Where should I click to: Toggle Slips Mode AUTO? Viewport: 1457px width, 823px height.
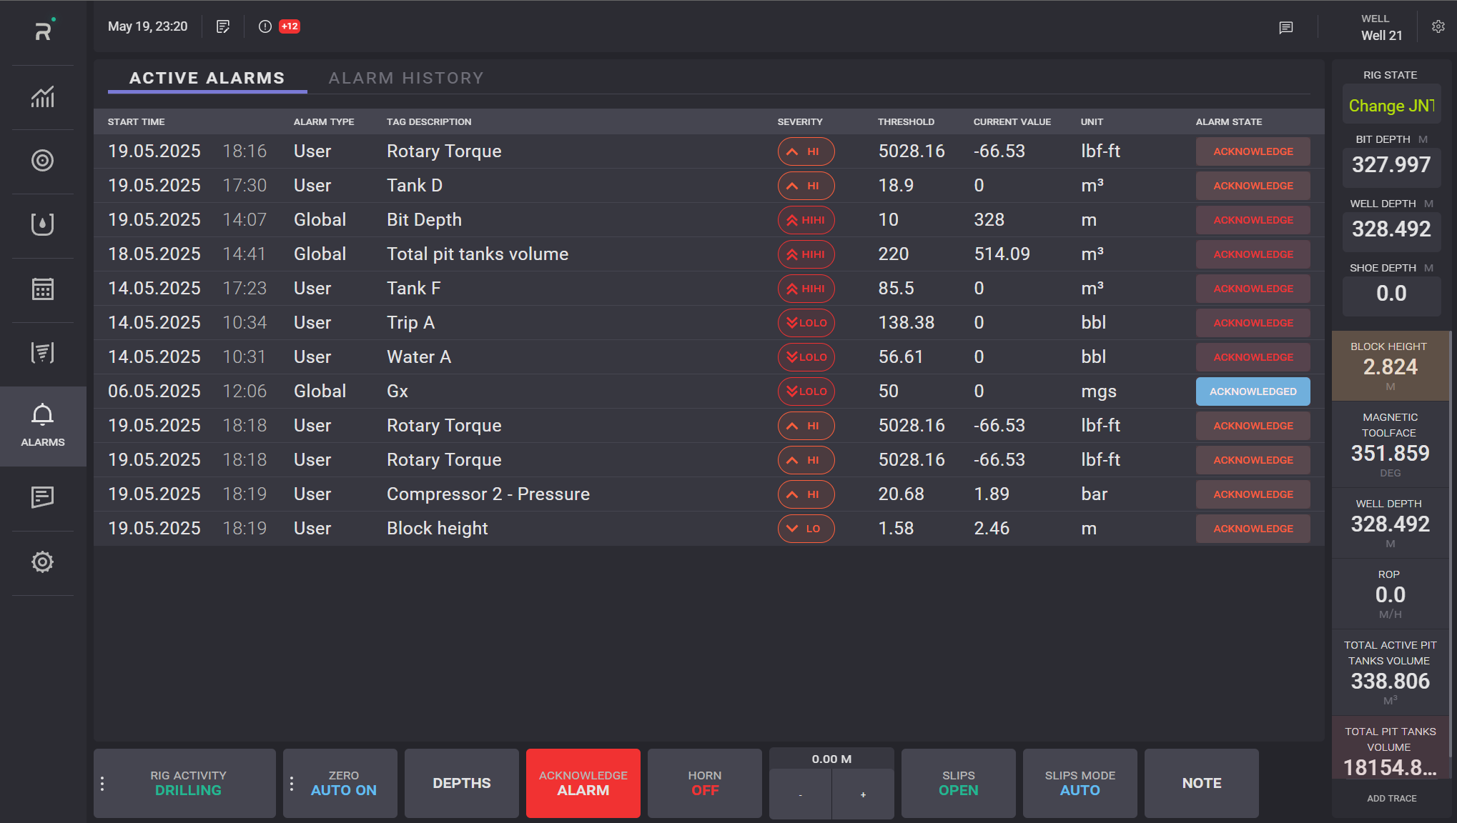pyautogui.click(x=1080, y=783)
